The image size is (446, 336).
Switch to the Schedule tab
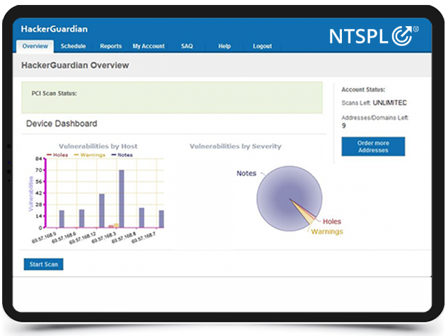point(73,46)
